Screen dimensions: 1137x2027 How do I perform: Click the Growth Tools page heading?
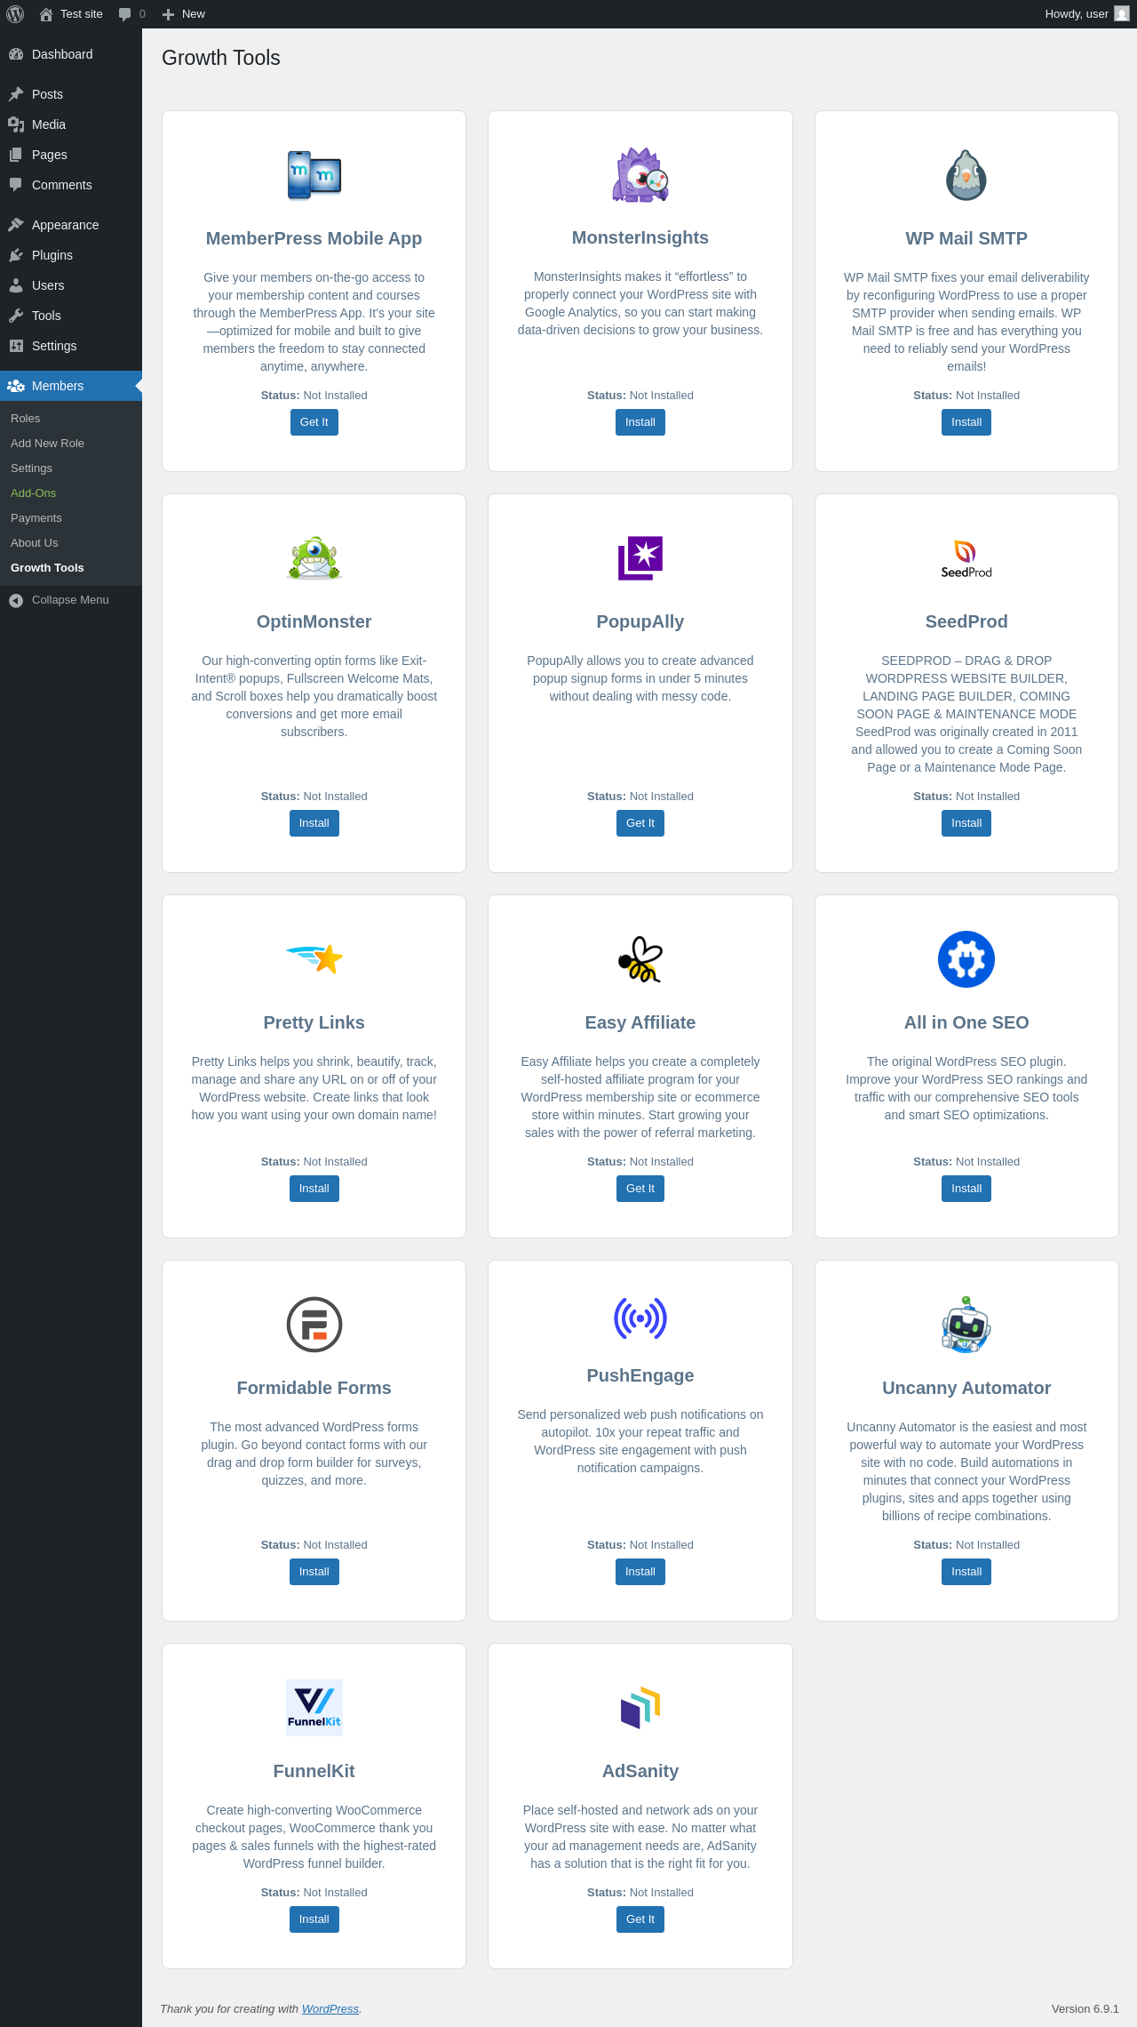click(x=221, y=58)
